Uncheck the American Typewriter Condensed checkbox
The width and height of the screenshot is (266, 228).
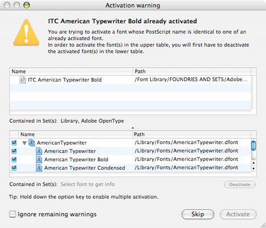pyautogui.click(x=14, y=168)
